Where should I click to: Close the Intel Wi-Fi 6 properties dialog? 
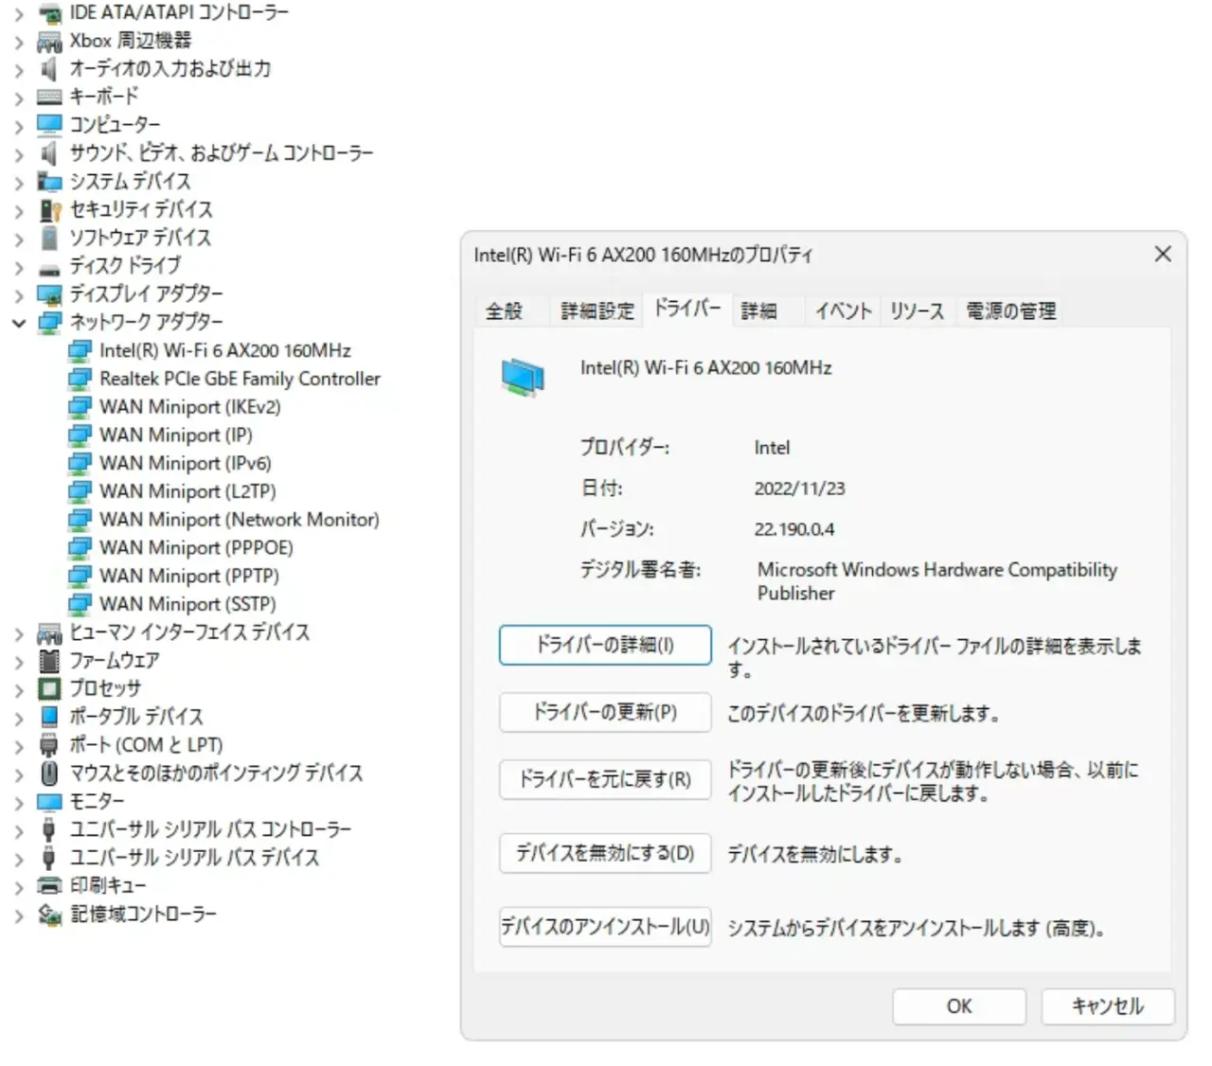pos(1163,254)
